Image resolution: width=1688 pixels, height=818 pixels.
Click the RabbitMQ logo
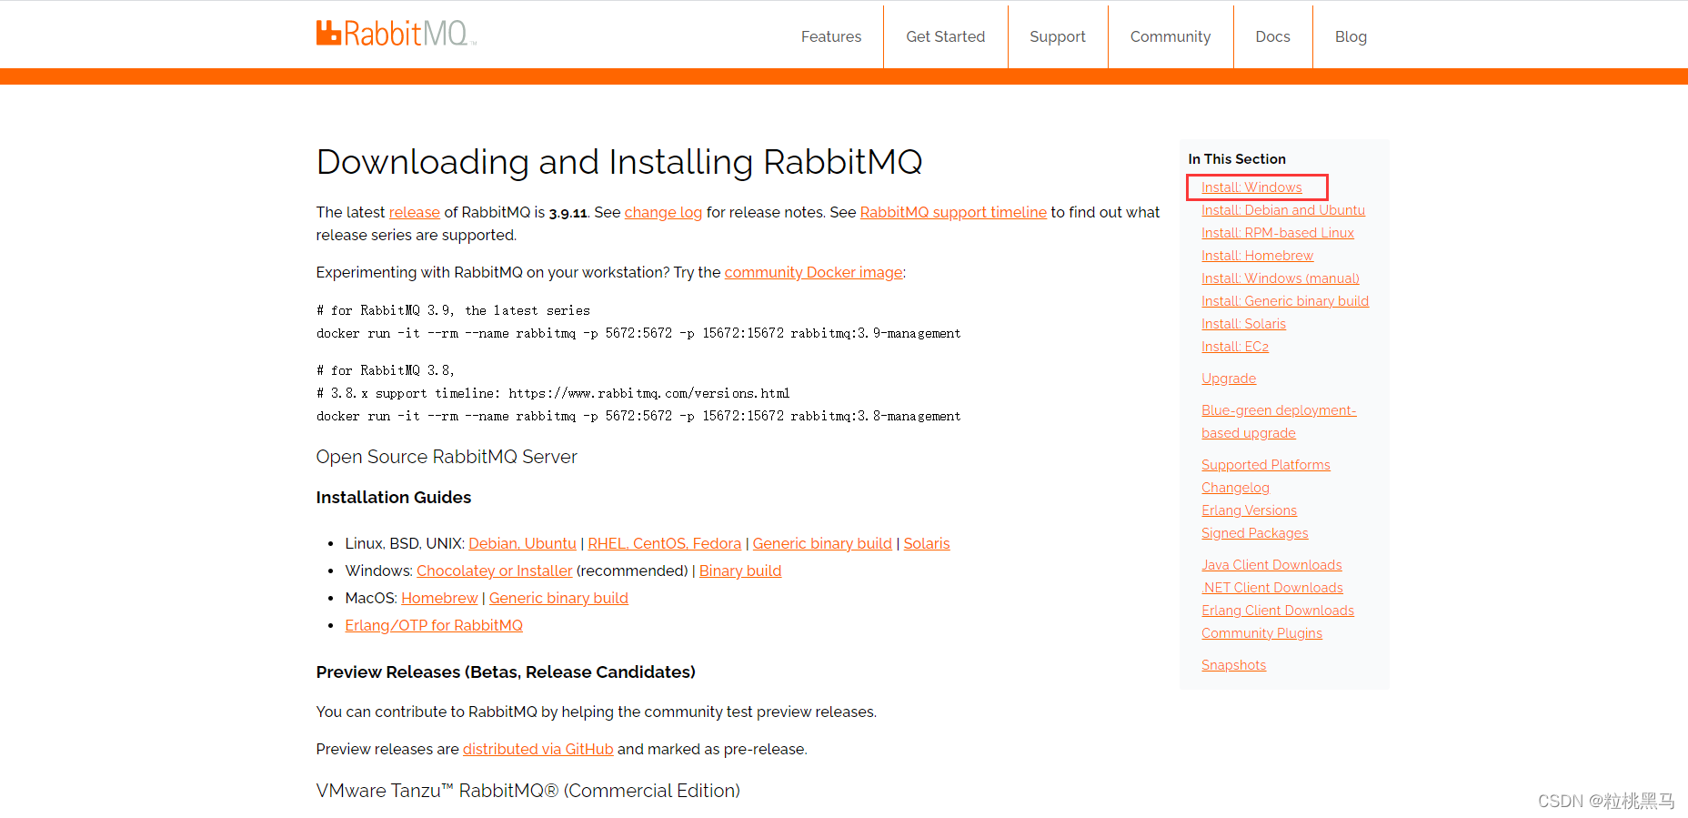pyautogui.click(x=396, y=34)
